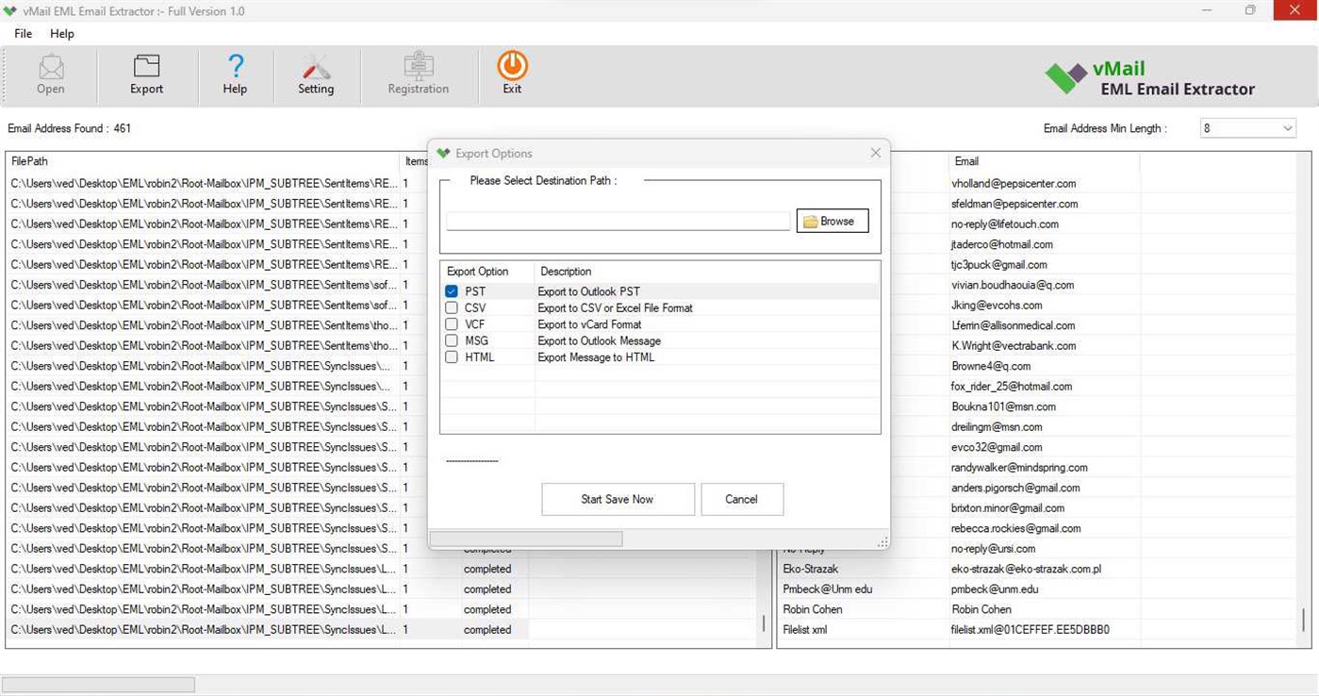This screenshot has width=1319, height=696.
Task: Click the Cancel button
Action: [741, 499]
